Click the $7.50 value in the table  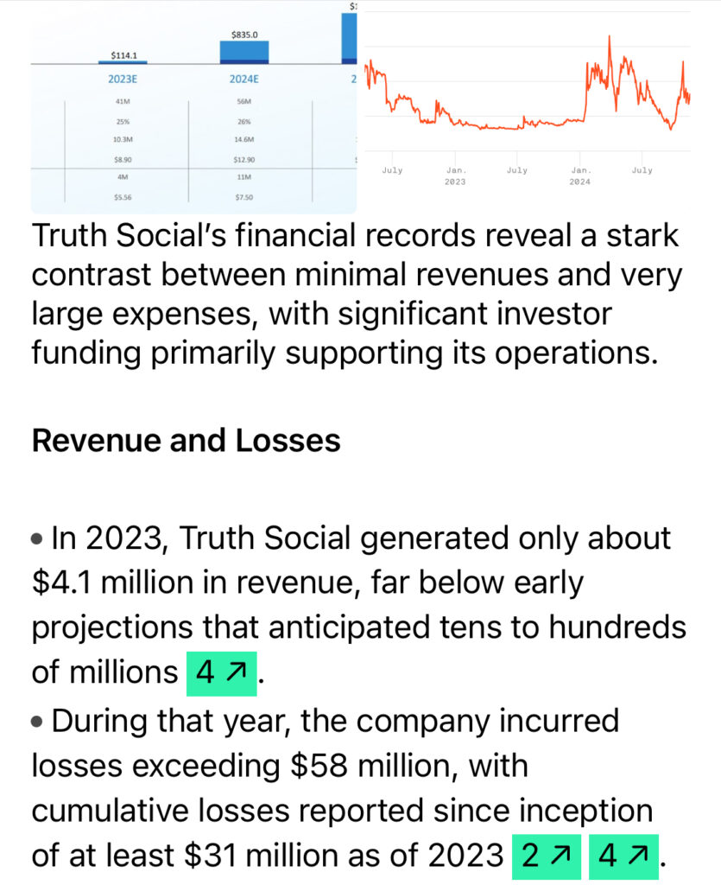(244, 197)
